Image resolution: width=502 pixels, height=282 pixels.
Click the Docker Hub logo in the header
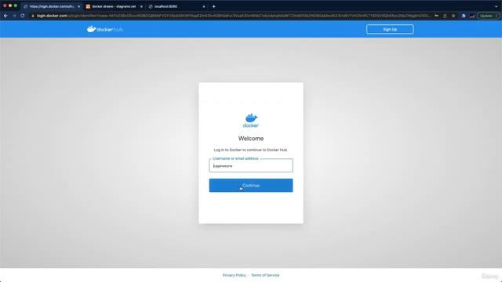point(105,29)
